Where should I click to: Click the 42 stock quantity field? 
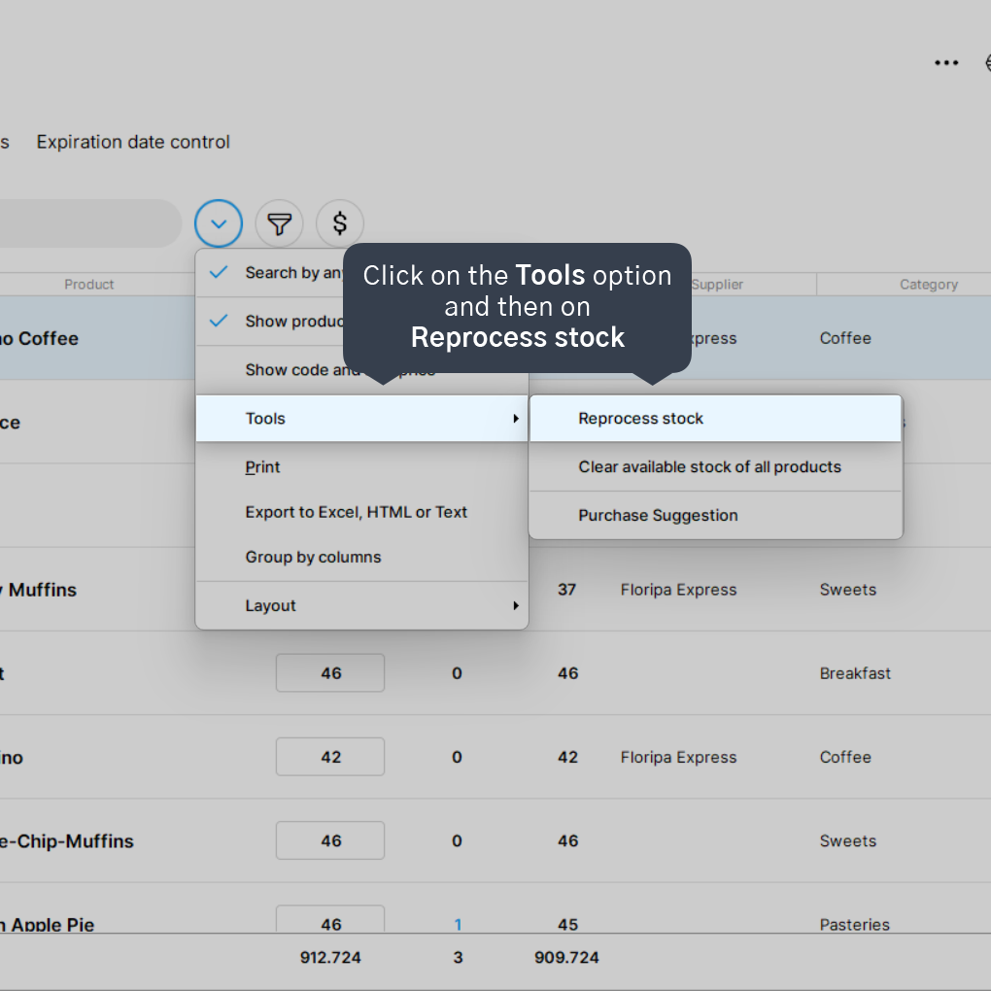[330, 757]
